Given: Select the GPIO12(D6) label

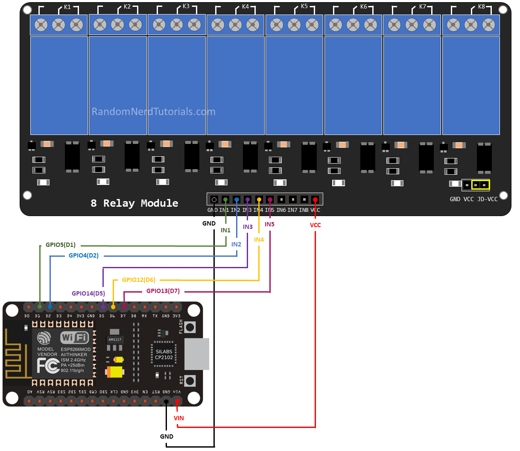Looking at the screenshot, I should [x=138, y=280].
